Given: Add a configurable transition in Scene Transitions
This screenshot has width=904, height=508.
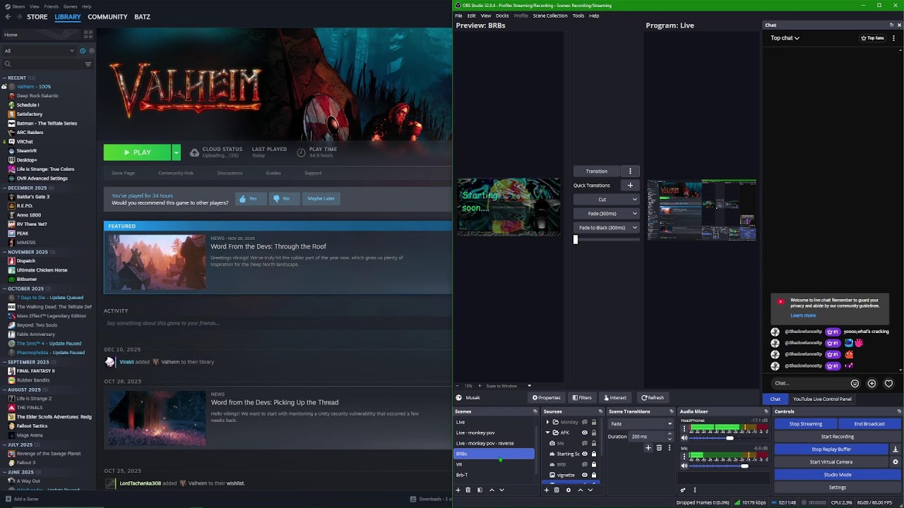Looking at the screenshot, I should click(x=648, y=447).
